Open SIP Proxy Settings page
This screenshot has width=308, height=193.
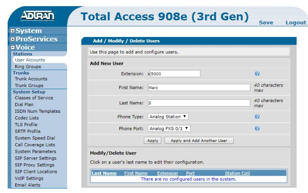34,165
